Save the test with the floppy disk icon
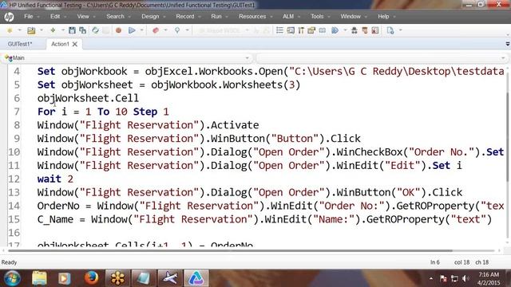The width and height of the screenshot is (511, 287). tap(72, 30)
